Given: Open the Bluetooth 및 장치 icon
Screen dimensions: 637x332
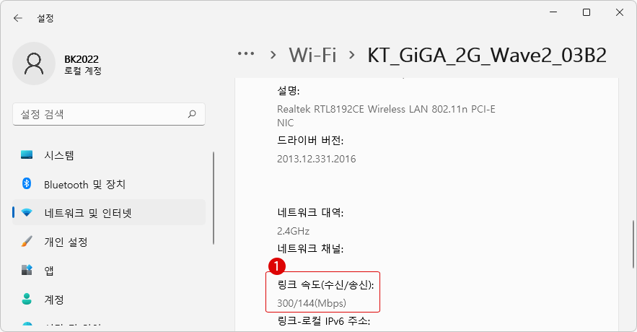Looking at the screenshot, I should pos(27,183).
